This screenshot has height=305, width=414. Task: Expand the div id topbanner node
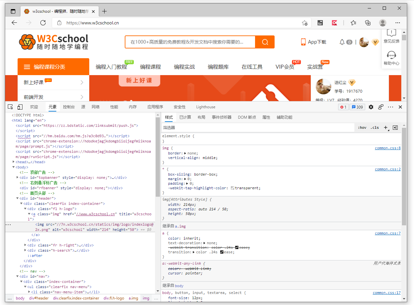pyautogui.click(x=17, y=178)
